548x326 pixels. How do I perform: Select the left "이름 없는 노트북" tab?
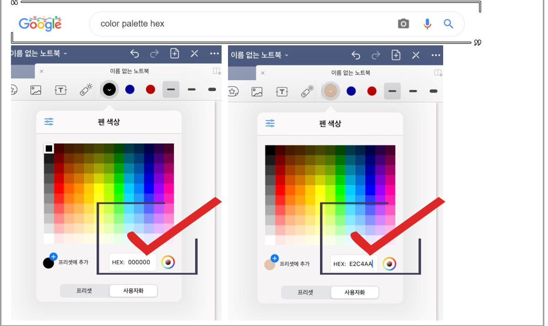pos(129,71)
